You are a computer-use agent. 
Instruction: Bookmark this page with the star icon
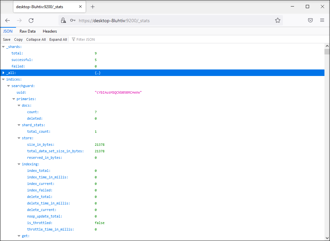278,20
